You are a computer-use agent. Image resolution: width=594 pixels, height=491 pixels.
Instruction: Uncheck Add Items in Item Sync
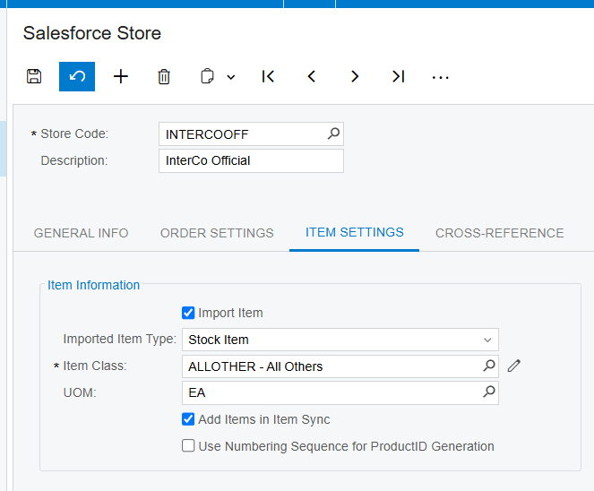click(188, 419)
